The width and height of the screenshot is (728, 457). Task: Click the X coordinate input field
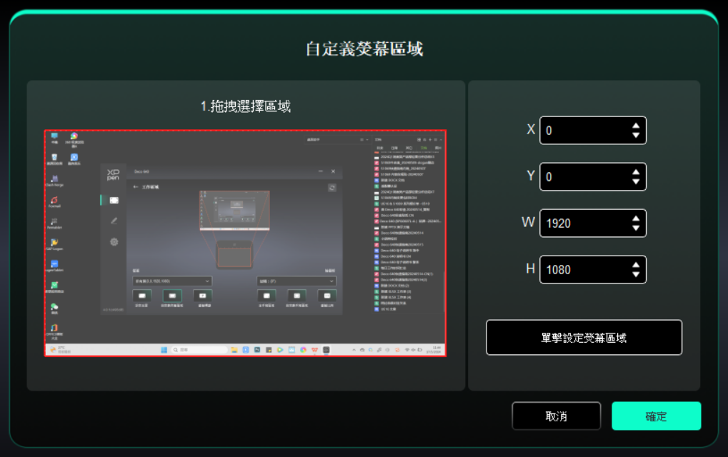tap(582, 131)
